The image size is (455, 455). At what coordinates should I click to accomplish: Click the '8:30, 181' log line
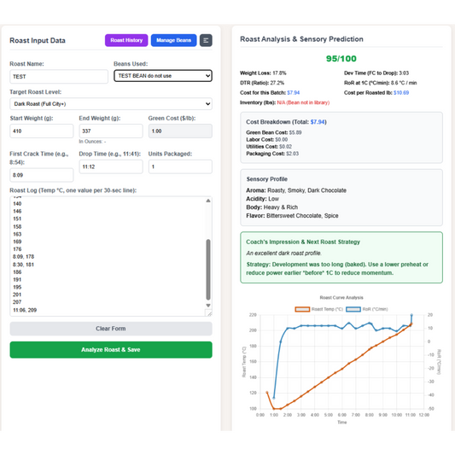click(x=23, y=265)
